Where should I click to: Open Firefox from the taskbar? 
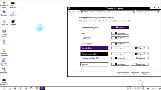tap(15, 88)
